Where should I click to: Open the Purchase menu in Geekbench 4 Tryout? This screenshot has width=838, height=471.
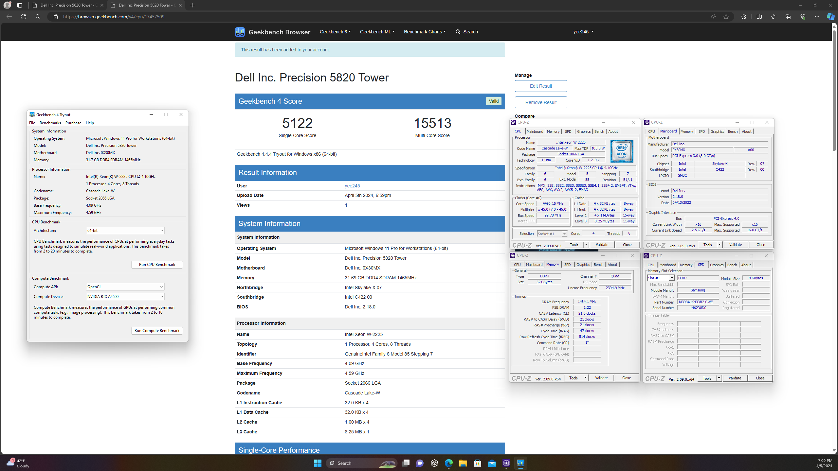73,123
